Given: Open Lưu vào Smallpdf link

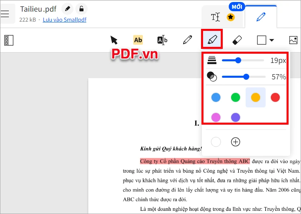Looking at the screenshot, I should [x=65, y=20].
